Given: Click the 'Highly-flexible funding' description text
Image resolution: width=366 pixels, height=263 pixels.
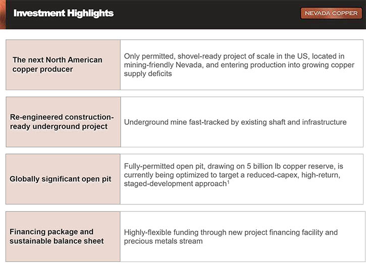Looking at the screenshot, I should [231, 236].
